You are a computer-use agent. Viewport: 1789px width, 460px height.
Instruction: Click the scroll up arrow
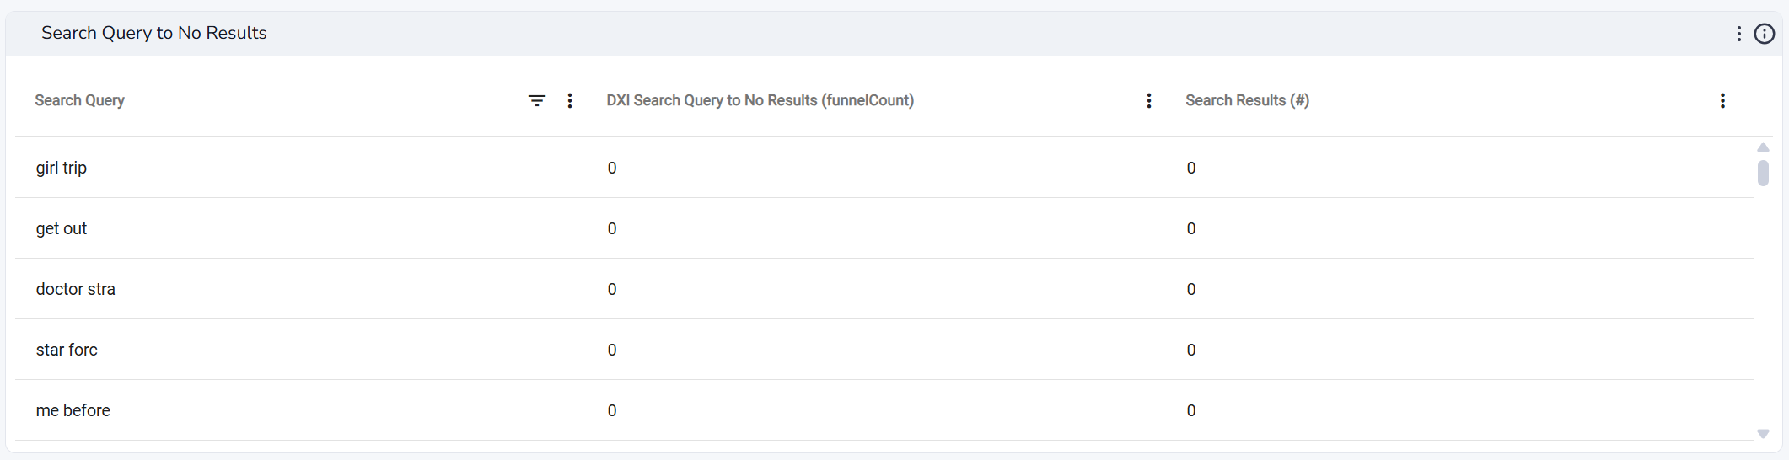coord(1763,147)
